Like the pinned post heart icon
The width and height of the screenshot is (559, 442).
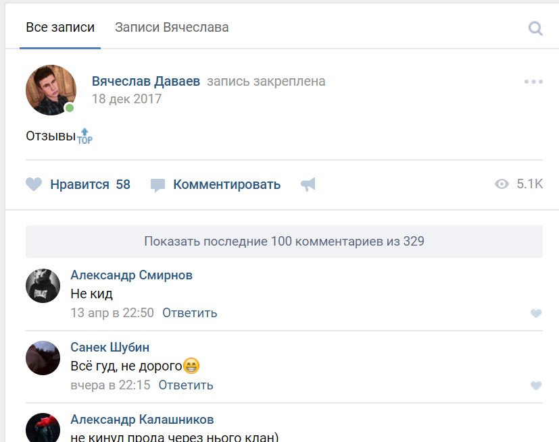click(34, 184)
